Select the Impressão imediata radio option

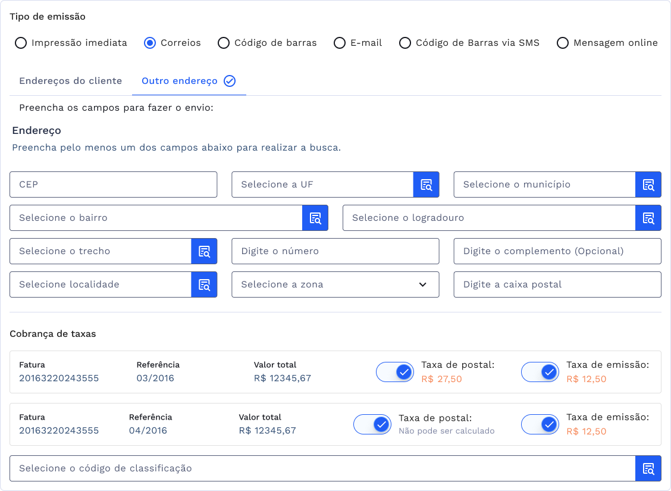(21, 43)
